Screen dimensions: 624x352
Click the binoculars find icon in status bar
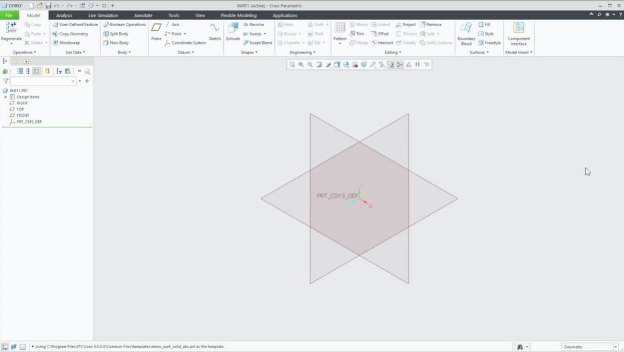tap(520, 347)
